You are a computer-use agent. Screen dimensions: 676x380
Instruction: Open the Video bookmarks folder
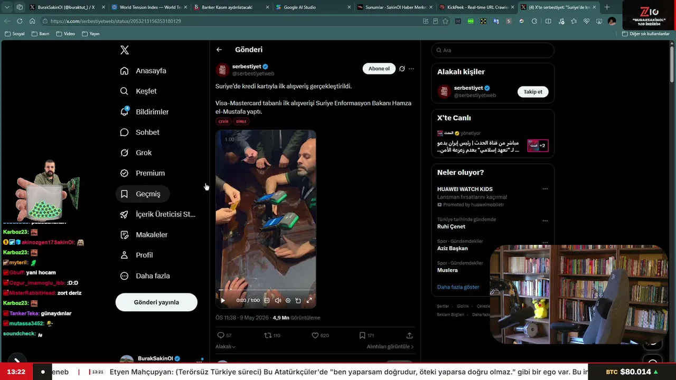coord(66,34)
